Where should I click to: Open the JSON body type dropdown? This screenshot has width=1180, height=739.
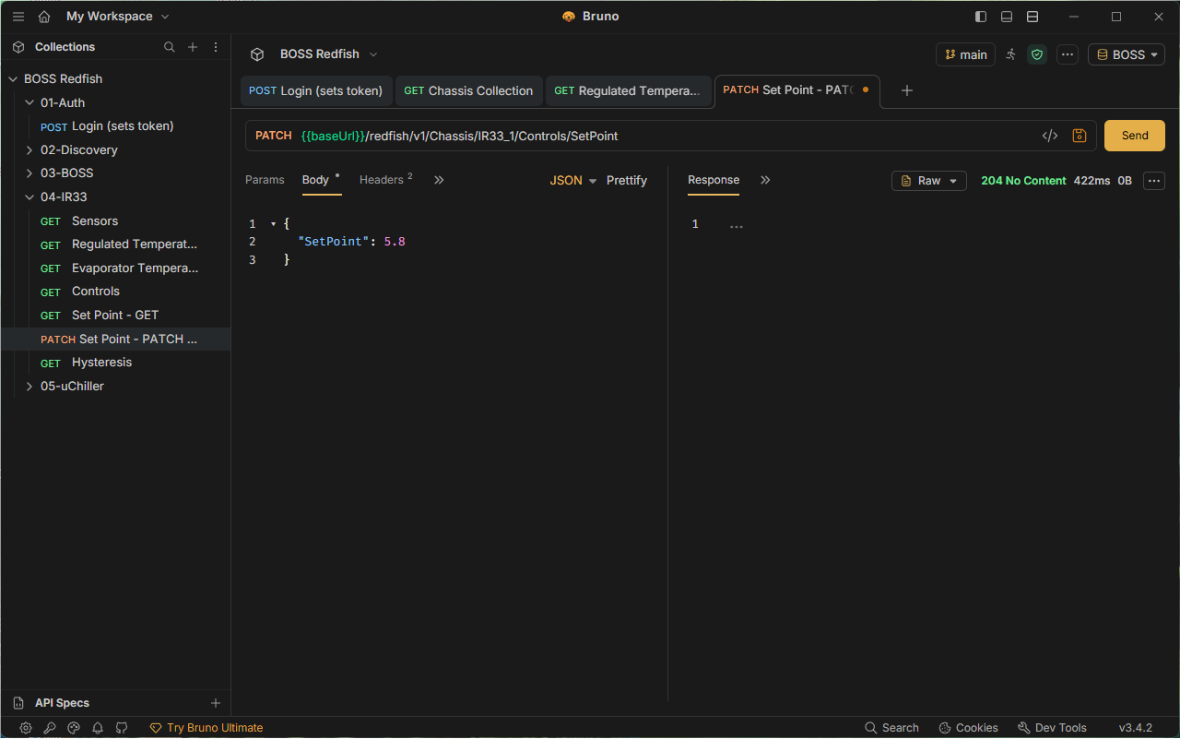tap(573, 181)
